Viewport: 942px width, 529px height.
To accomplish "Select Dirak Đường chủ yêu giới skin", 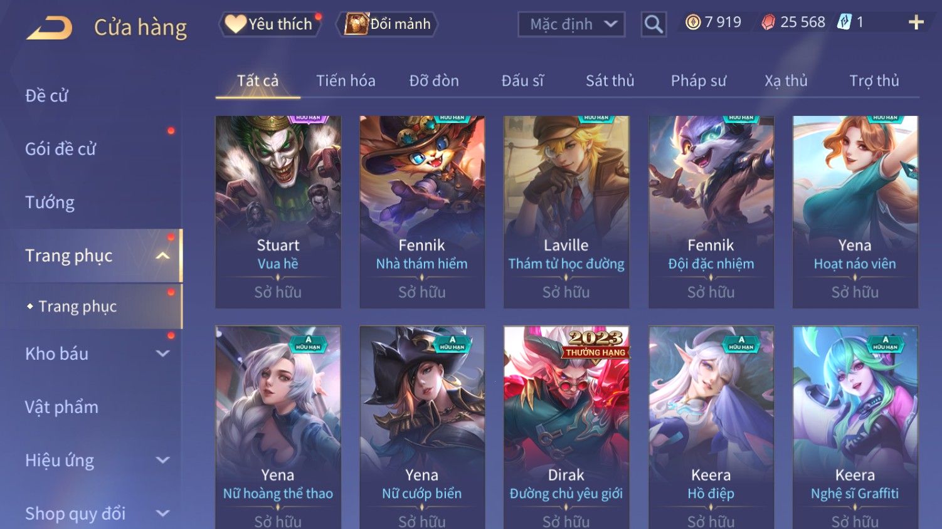I will (x=566, y=427).
